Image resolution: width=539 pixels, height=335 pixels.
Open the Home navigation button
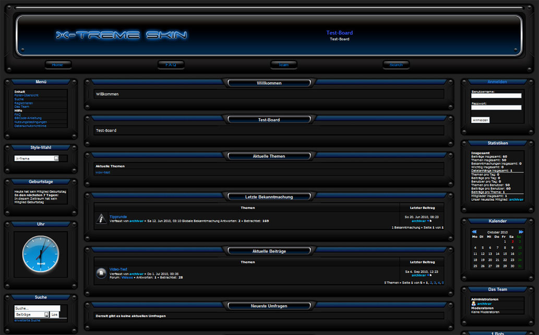point(58,65)
